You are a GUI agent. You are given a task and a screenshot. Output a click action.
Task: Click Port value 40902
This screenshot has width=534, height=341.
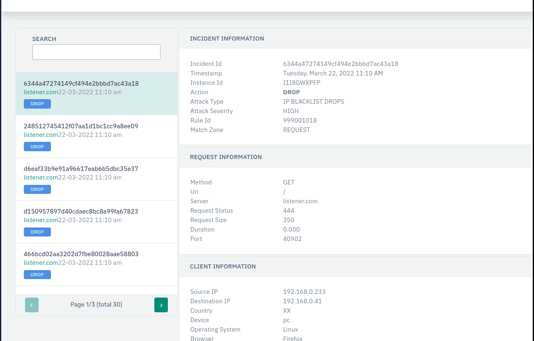292,239
